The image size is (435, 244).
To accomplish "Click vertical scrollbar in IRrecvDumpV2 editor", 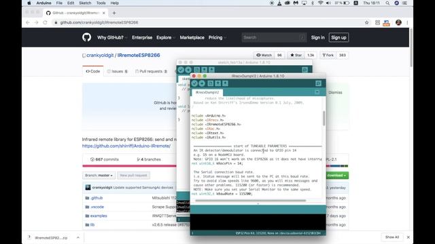I will (324, 118).
